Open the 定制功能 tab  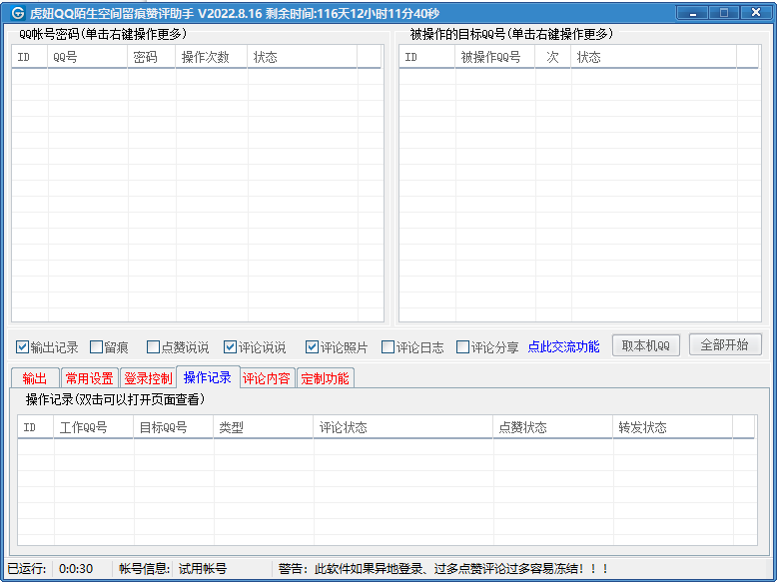[325, 378]
